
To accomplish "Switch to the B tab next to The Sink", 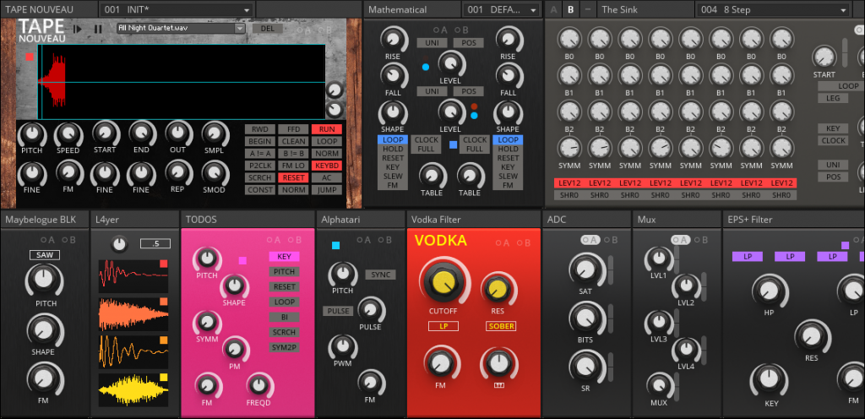I will (x=571, y=9).
